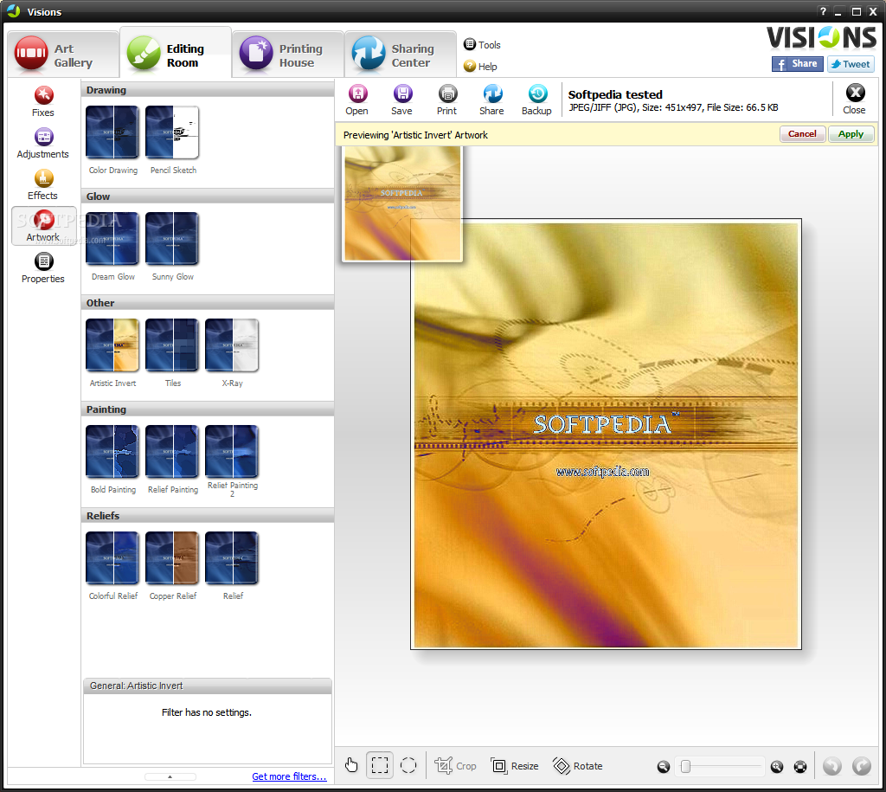Image resolution: width=886 pixels, height=792 pixels.
Task: Click the redo arrow button
Action: click(862, 766)
